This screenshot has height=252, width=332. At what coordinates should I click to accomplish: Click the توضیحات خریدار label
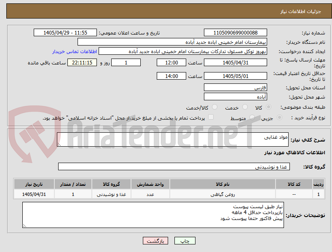click(x=305, y=215)
